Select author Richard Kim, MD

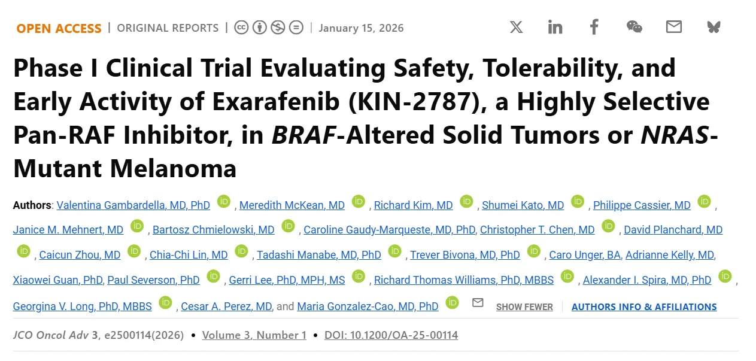413,205
